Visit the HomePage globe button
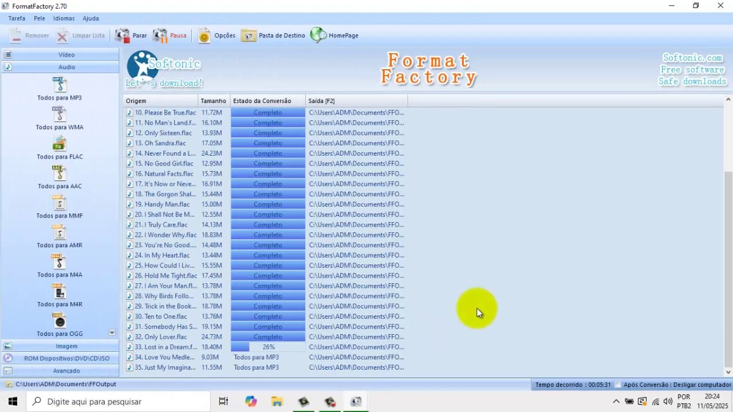Viewport: 733px width, 412px height. (x=334, y=35)
